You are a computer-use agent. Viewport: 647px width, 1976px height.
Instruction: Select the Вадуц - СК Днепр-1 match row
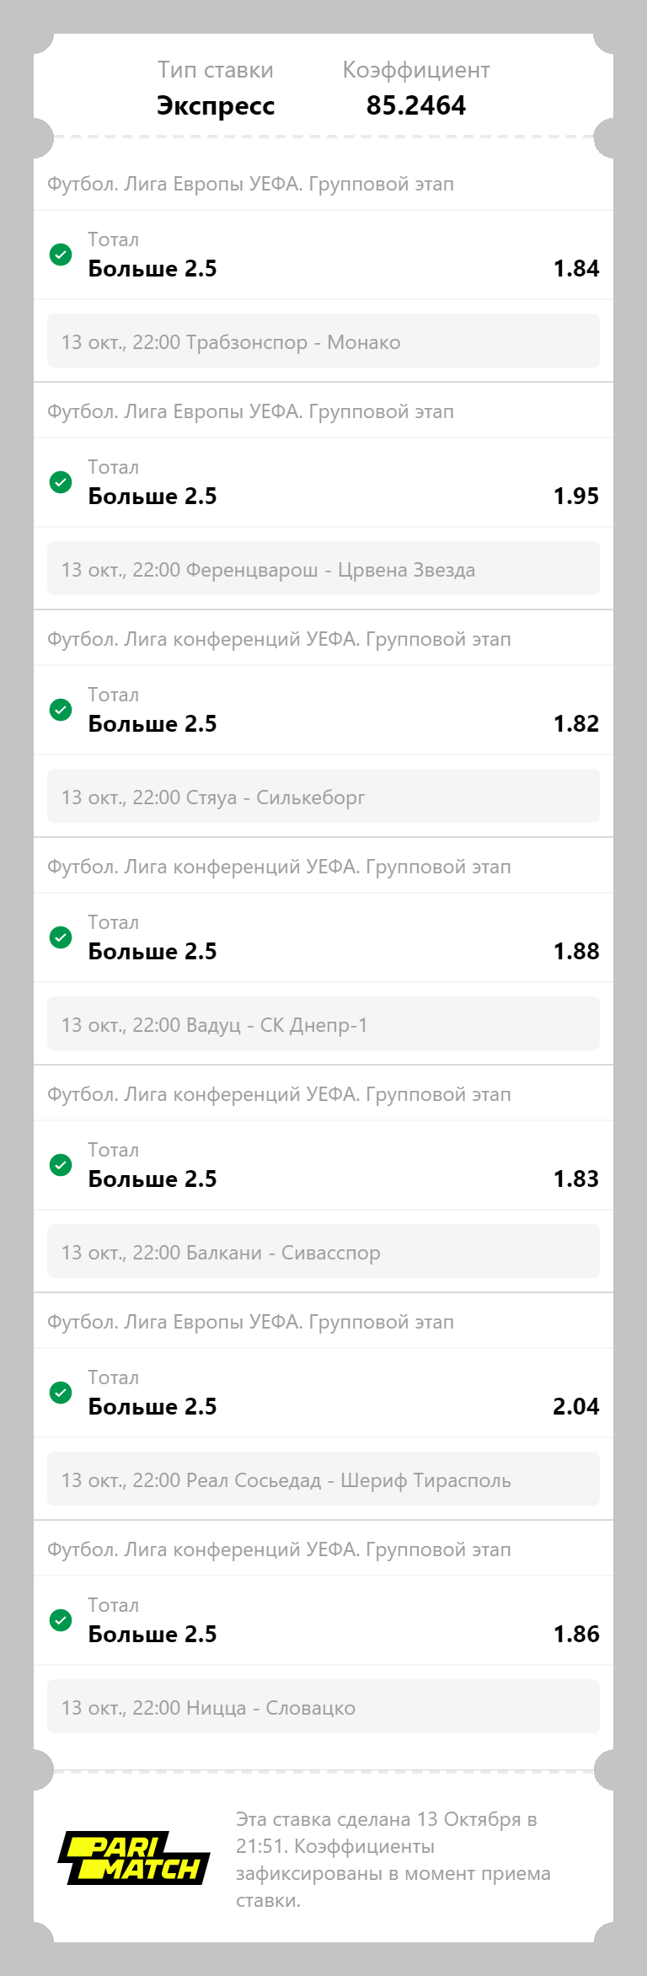323,1023
